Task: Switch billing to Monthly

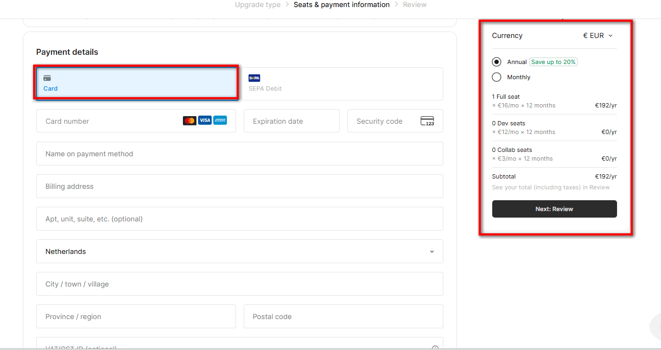Action: click(497, 77)
